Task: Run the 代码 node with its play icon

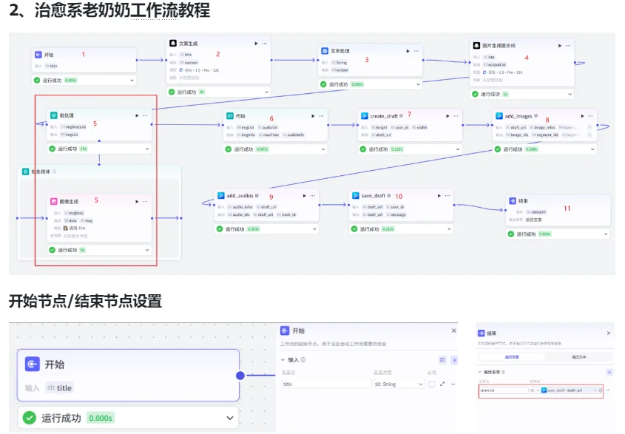Action: pyautogui.click(x=313, y=116)
